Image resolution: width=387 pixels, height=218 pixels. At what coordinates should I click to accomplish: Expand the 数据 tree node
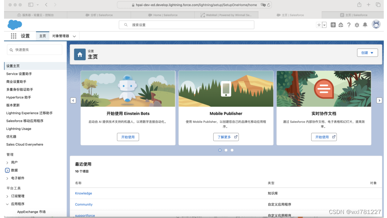[7, 170]
